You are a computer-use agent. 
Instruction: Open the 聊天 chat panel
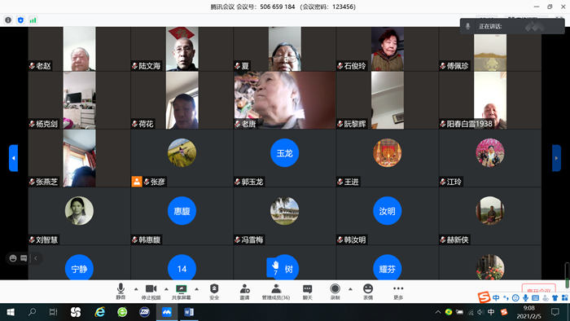(308, 292)
